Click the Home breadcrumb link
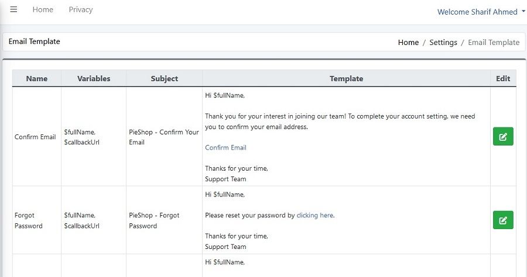The image size is (527, 277). 408,42
